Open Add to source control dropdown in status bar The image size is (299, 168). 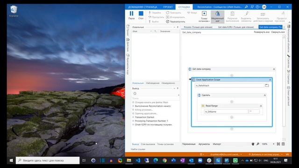266,154
